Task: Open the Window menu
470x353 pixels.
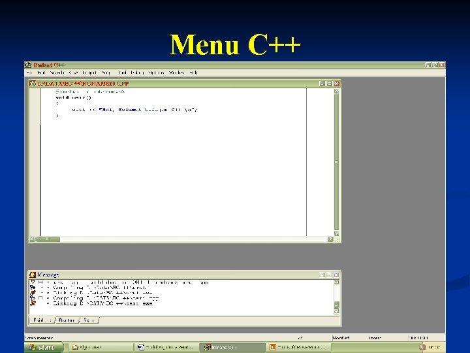Action: 176,73
